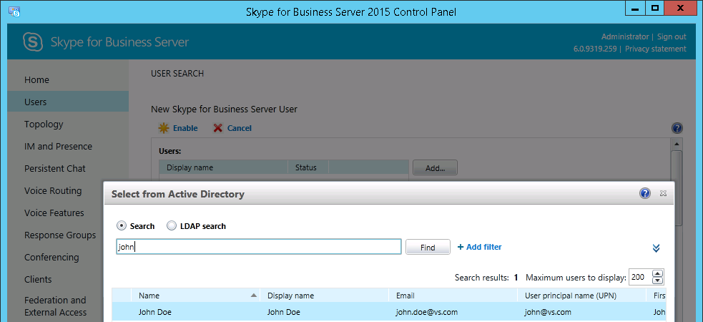Image resolution: width=703 pixels, height=322 pixels.
Task: Maximize the Control Panel window
Action: 655,8
